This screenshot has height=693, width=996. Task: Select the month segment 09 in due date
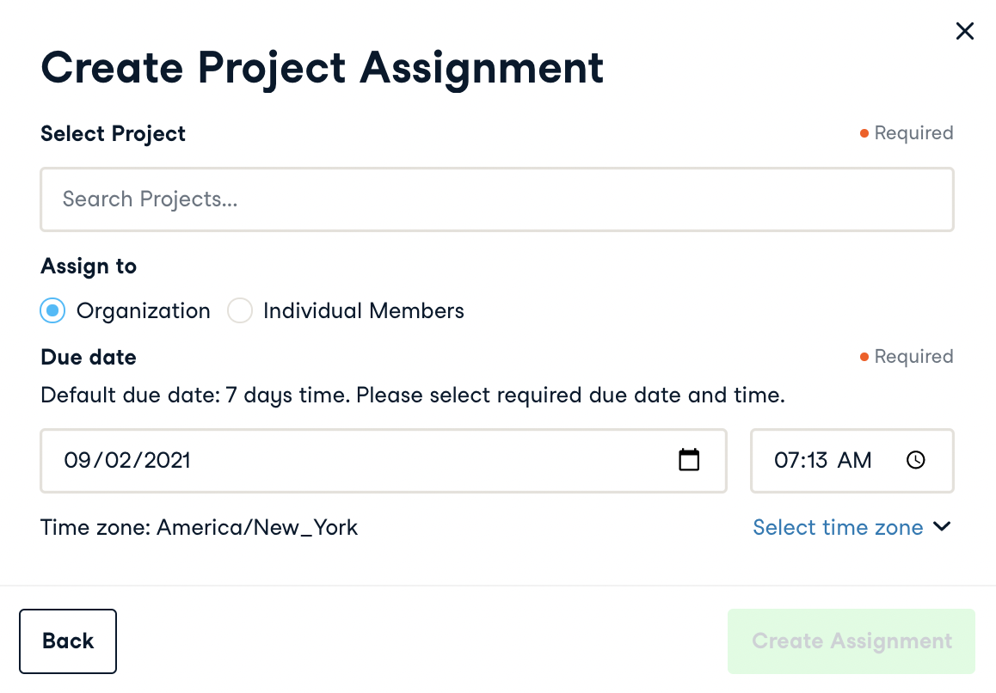point(76,461)
